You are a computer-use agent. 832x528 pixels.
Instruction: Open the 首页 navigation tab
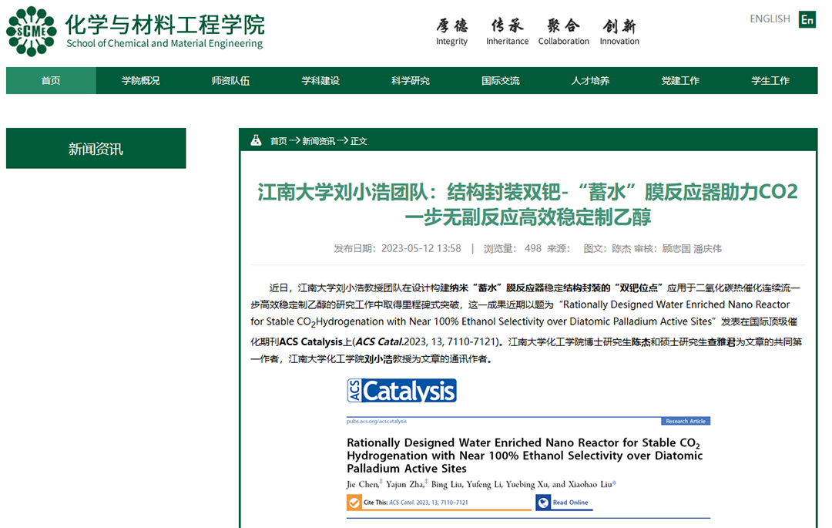point(51,81)
